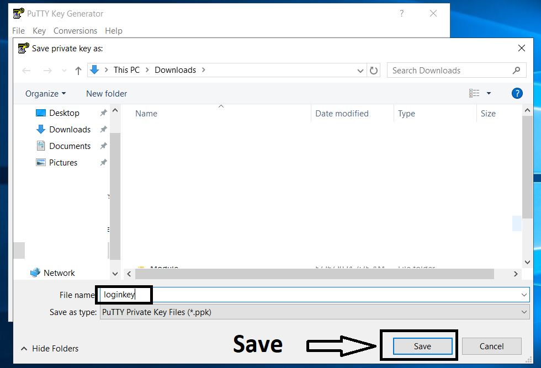Click the Save button
The height and width of the screenshot is (368, 541).
click(423, 346)
